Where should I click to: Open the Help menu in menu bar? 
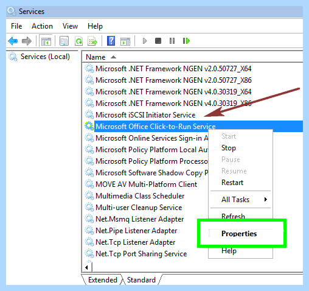coord(95,26)
